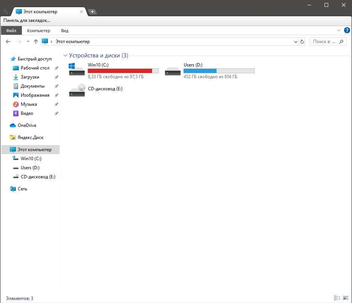Unpin Загрузки from quick access

coord(56,77)
